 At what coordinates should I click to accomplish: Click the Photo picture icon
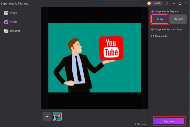pos(6,22)
